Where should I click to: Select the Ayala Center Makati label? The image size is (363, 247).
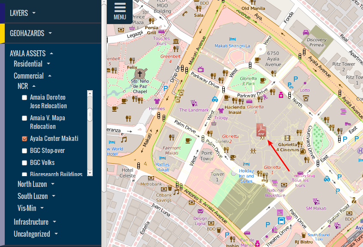[x=54, y=139]
